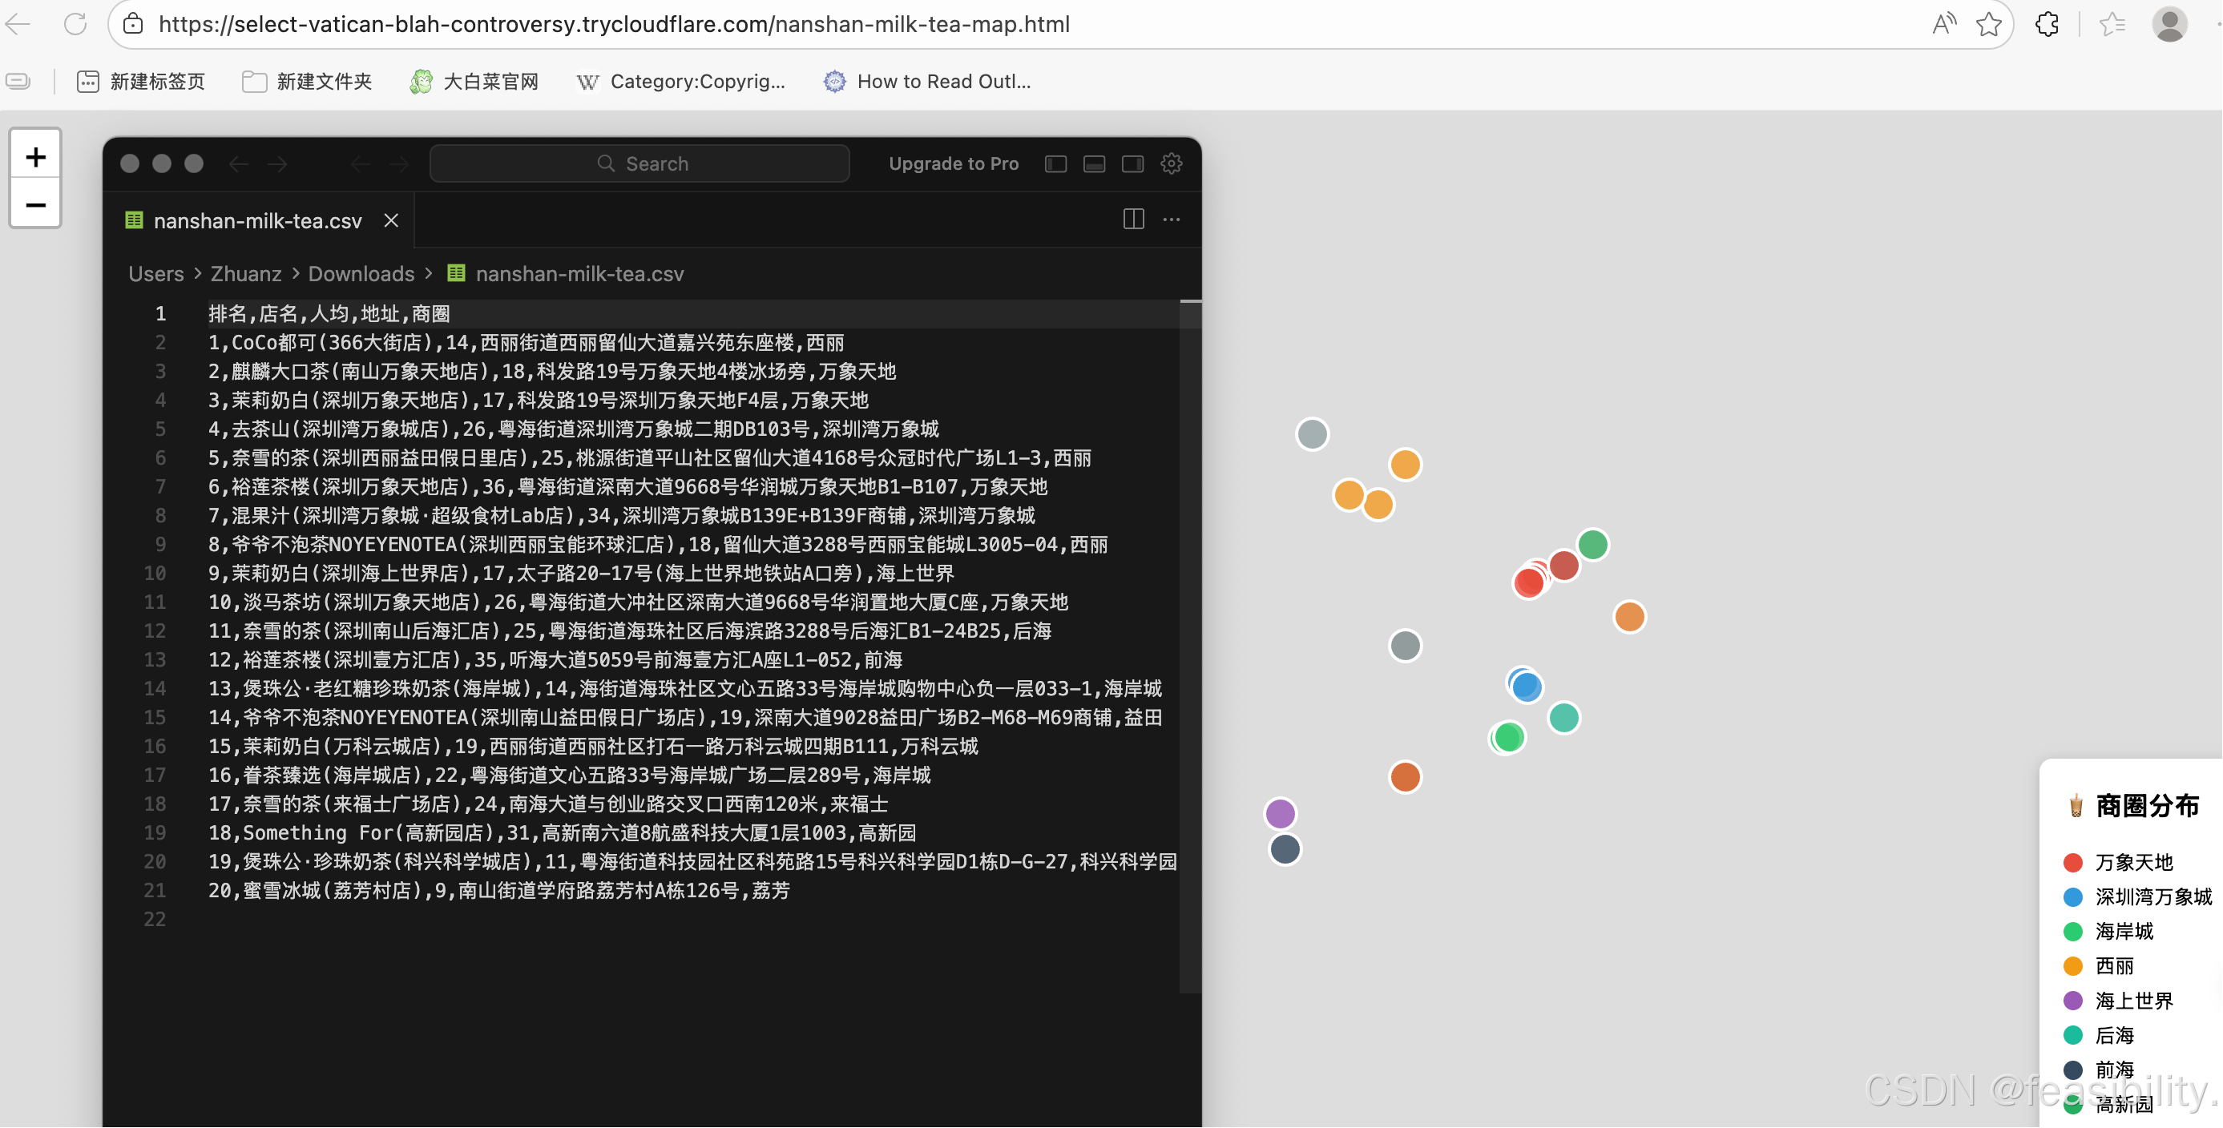The width and height of the screenshot is (2223, 1128).
Task: Click the search magnifier in the Search bar
Action: coord(606,163)
